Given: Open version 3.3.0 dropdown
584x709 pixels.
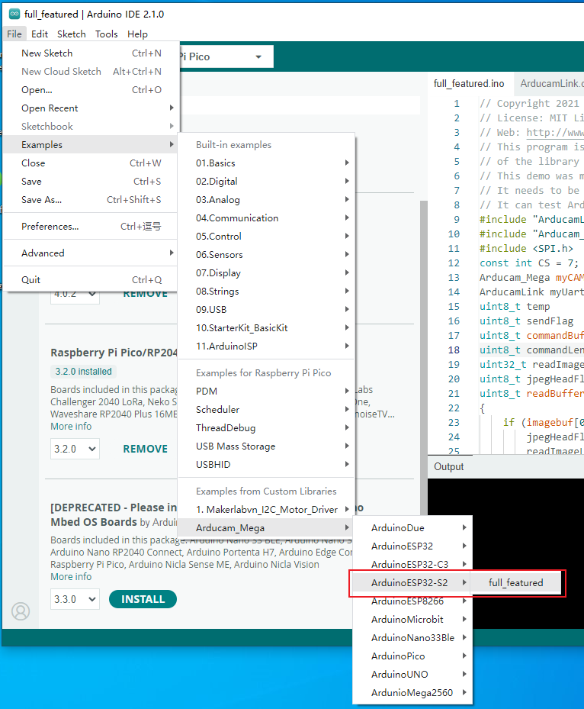Looking at the screenshot, I should [x=75, y=599].
